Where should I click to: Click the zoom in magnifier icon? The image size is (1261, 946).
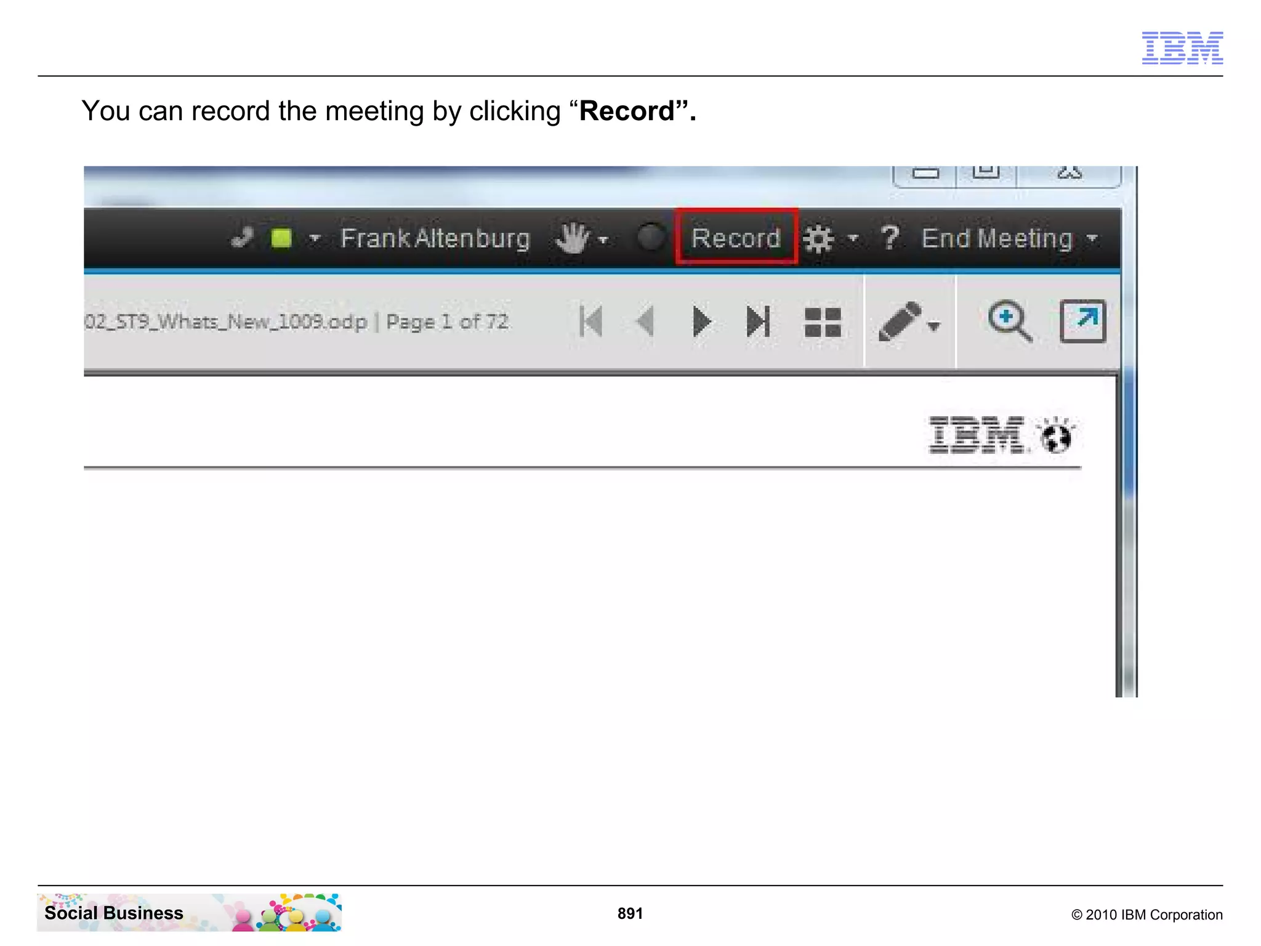point(1010,321)
